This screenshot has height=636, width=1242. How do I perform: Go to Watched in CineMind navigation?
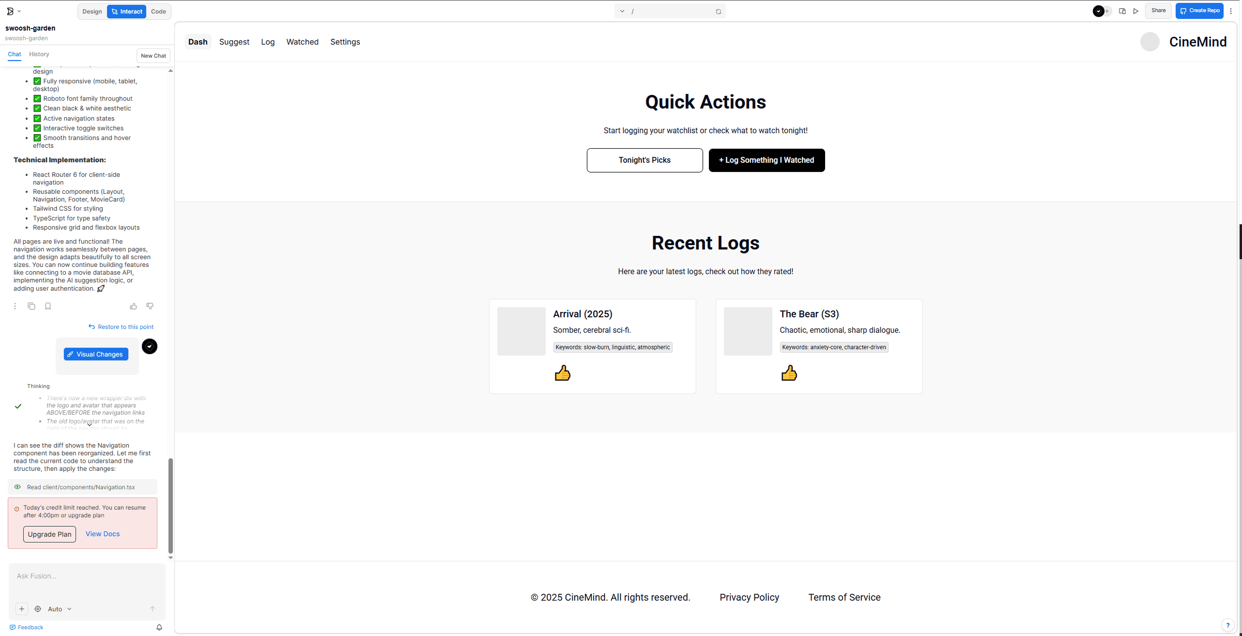[x=302, y=42]
